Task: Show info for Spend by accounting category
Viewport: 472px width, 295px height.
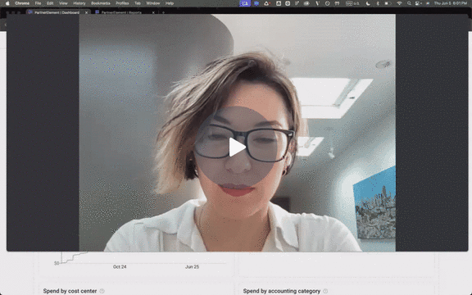Action: tap(325, 291)
